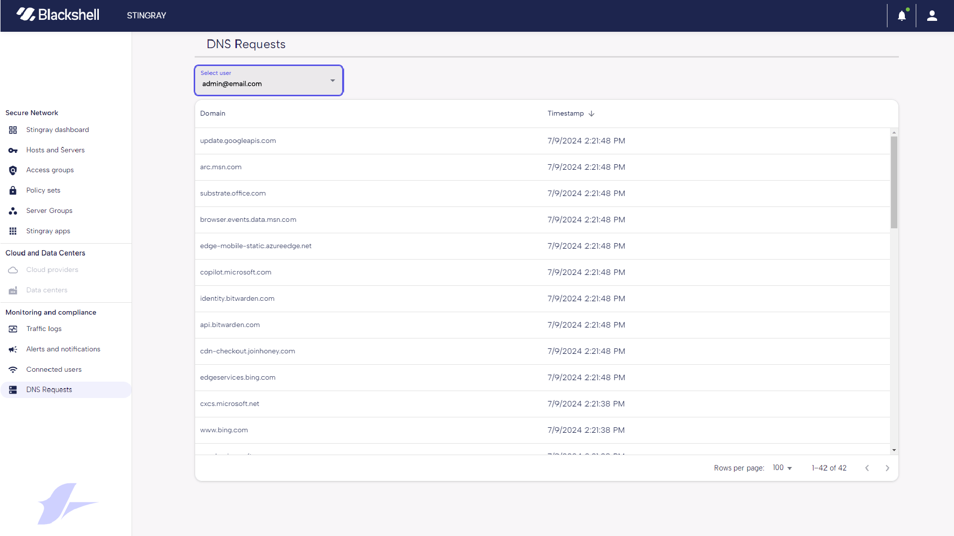Click the Policy sets lock icon
The image size is (954, 536).
tap(13, 190)
